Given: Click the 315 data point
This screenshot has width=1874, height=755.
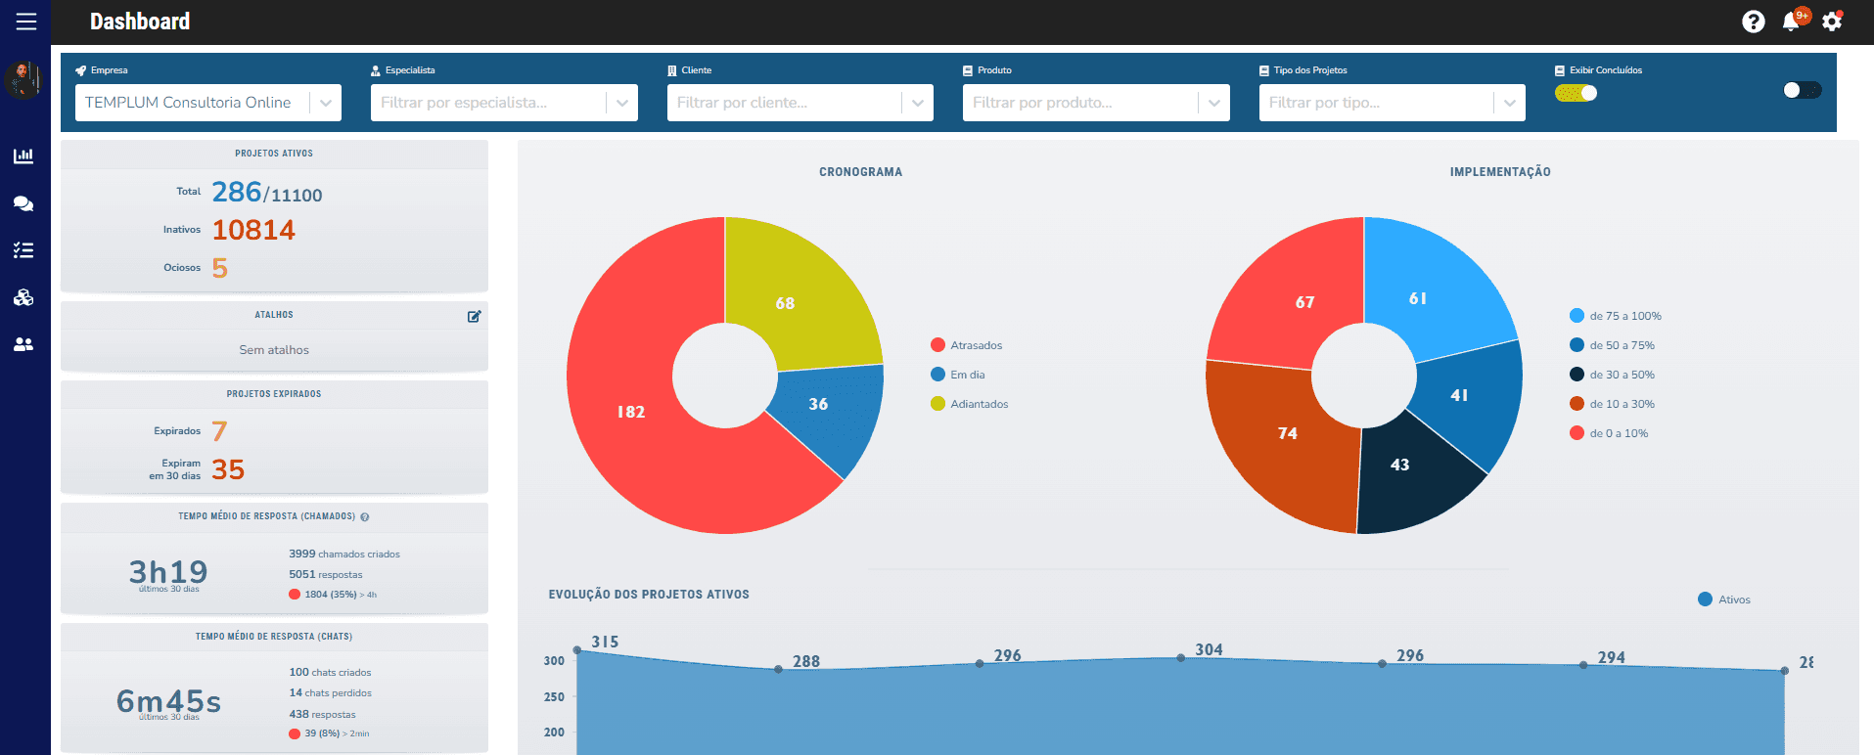Looking at the screenshot, I should coord(577,650).
